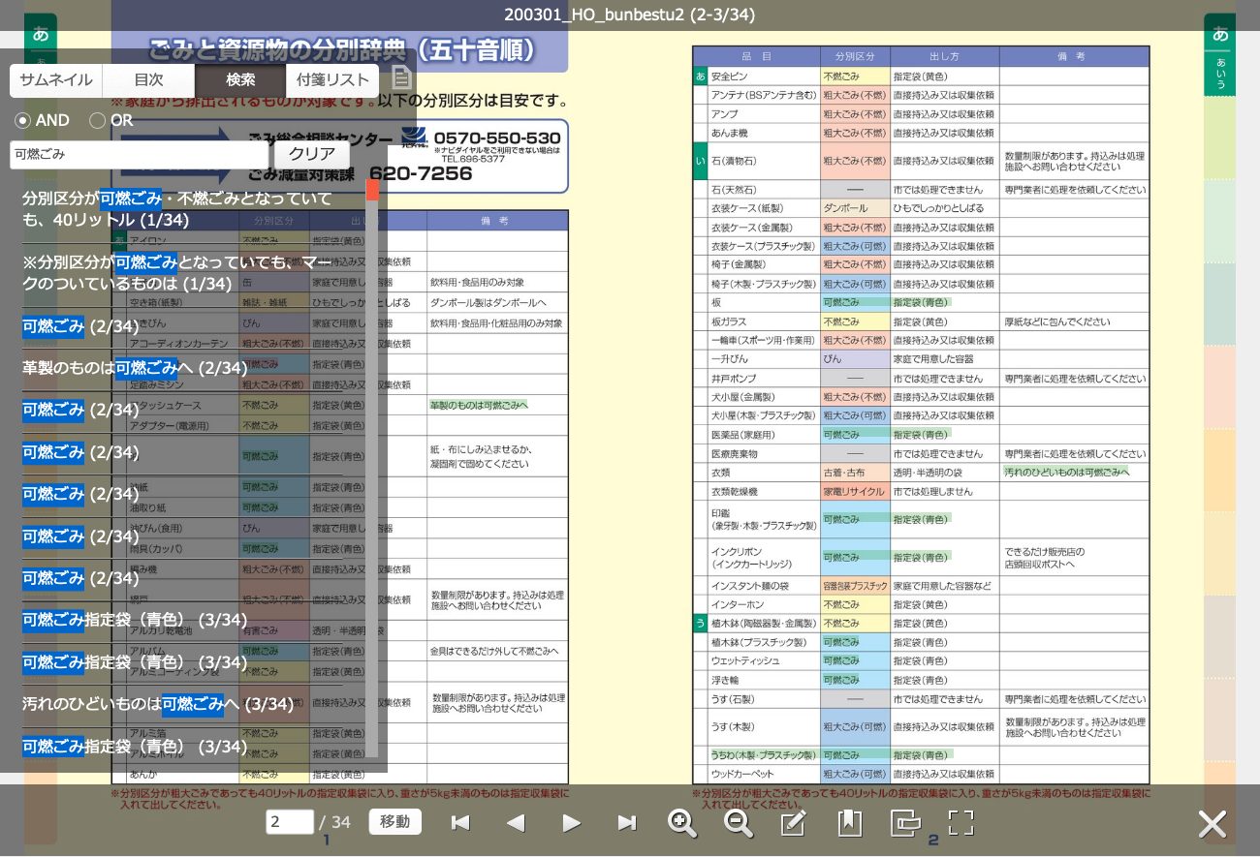Image resolution: width=1260 pixels, height=857 pixels.
Task: Open the 目次 tab
Action: click(x=148, y=80)
